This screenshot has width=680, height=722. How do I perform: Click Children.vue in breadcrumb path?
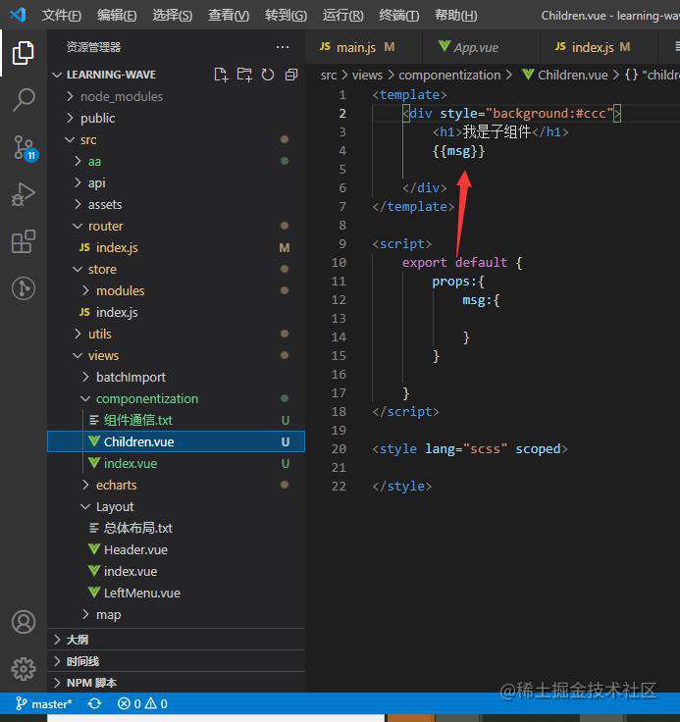pos(572,75)
